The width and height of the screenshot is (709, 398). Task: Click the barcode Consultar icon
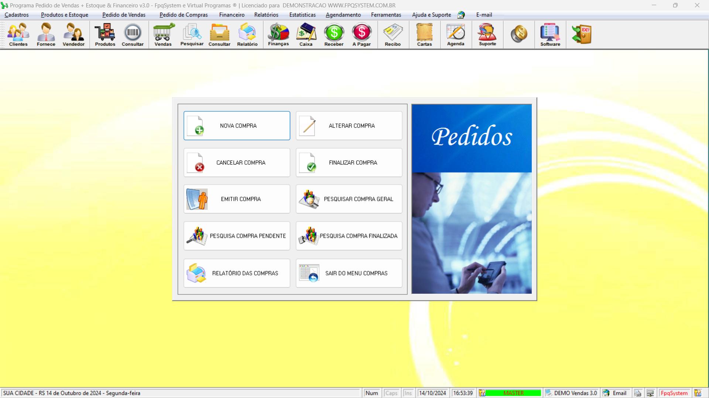point(133,35)
